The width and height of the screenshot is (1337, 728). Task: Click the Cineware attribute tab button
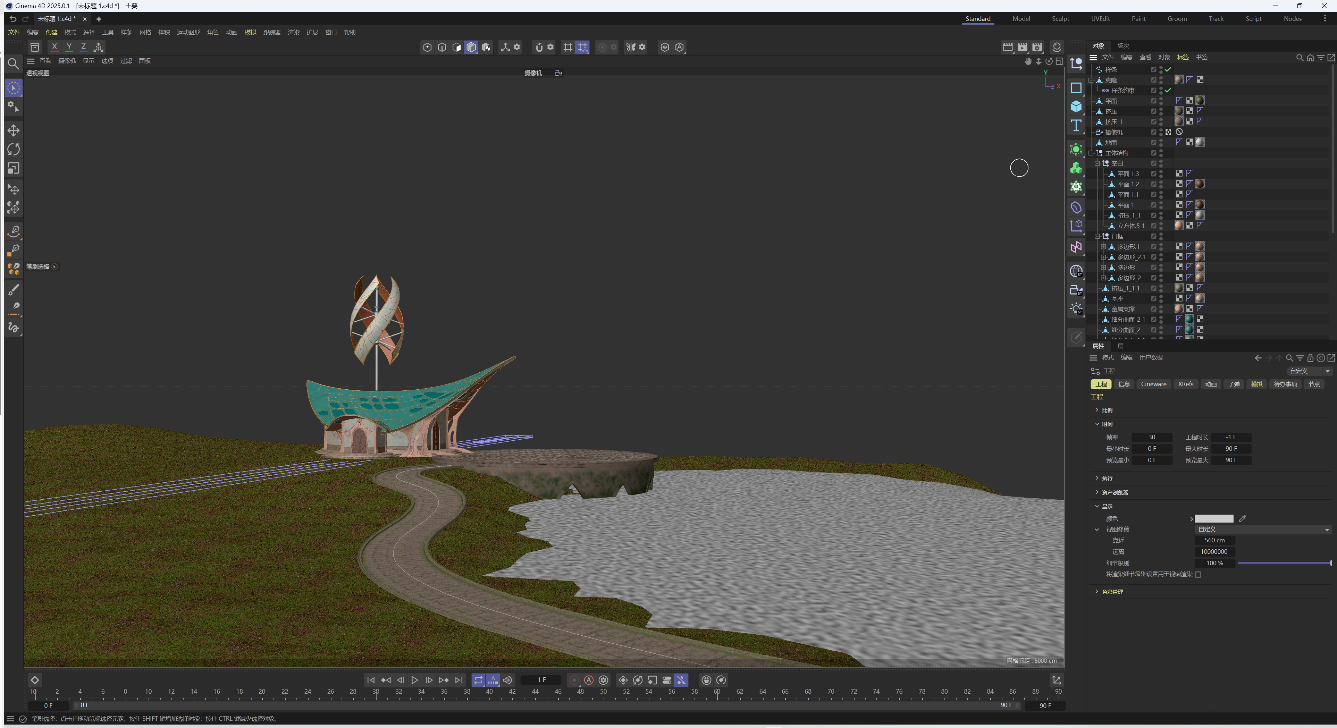[x=1153, y=384]
